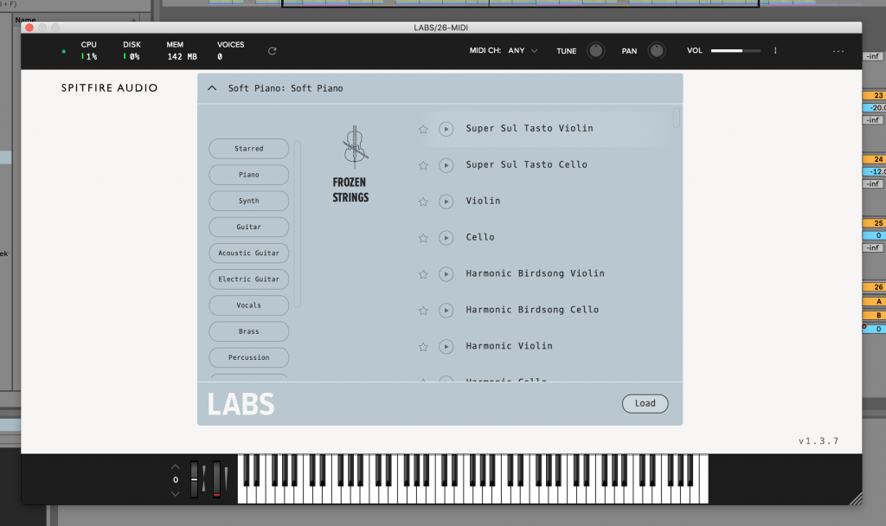Screen dimensions: 886x526
Task: Close the LABS plugin window
Action: [x=29, y=27]
